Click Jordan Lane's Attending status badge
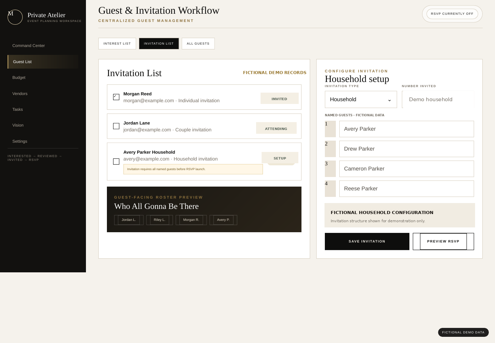This screenshot has height=343, width=495. pyautogui.click(x=276, y=128)
